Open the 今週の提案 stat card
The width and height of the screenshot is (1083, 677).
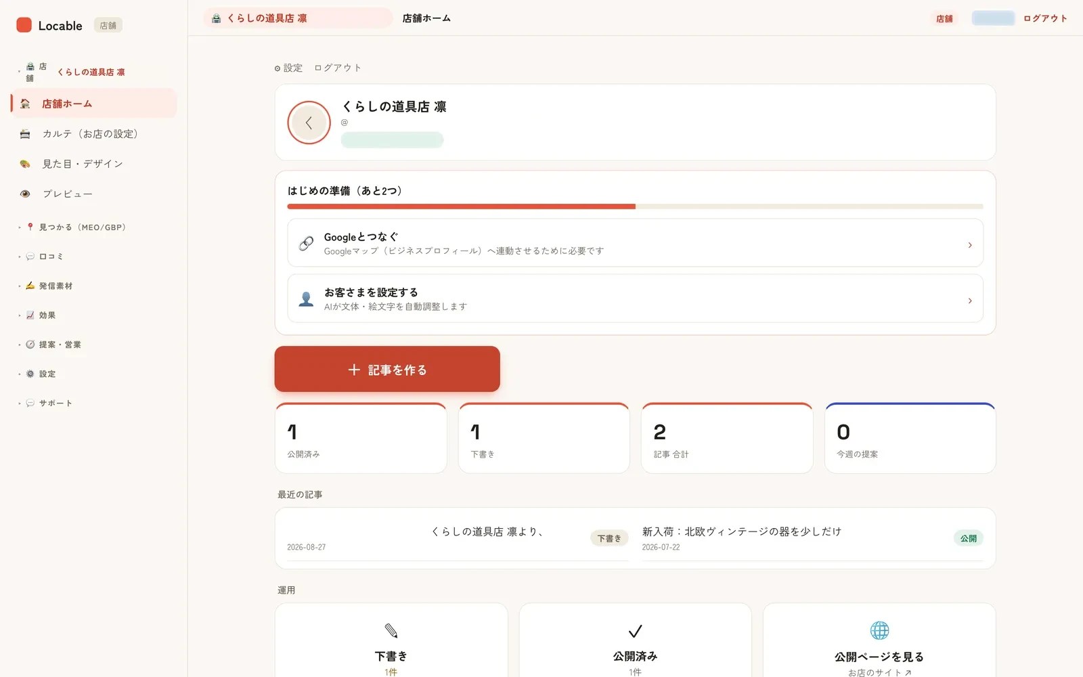click(910, 438)
